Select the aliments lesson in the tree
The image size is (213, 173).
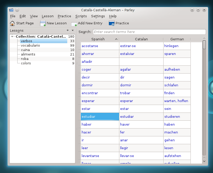(x=28, y=54)
